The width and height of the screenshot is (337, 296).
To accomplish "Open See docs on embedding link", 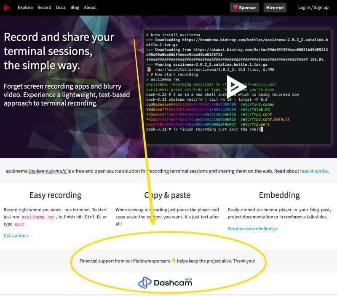I will tap(253, 229).
